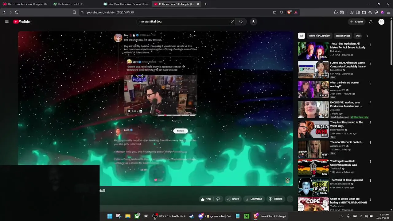Switch to Star Wars: Clone Wars tab
Viewport: 393px width, 221px height.
pyautogui.click(x=126, y=4)
